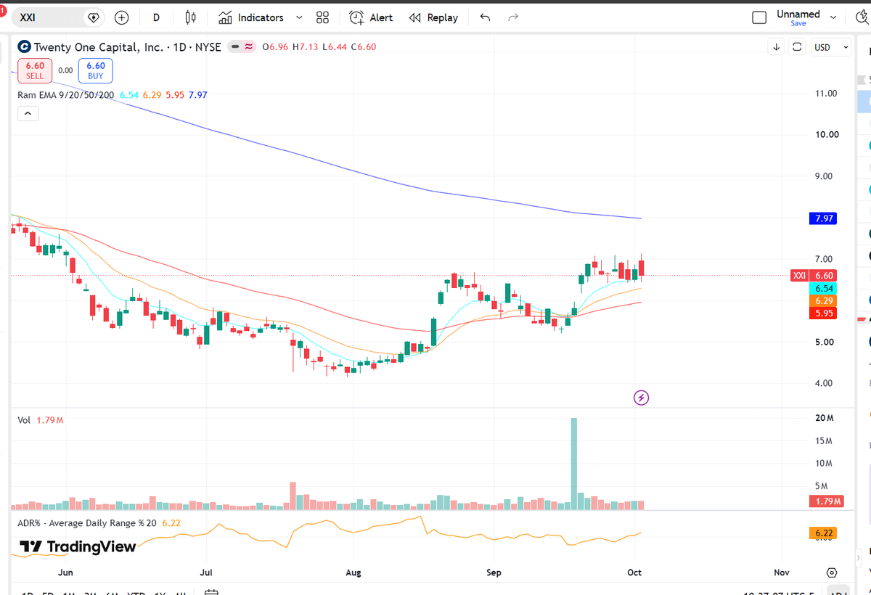Open the indicator templates grid icon
This screenshot has width=871, height=595.
(323, 17)
